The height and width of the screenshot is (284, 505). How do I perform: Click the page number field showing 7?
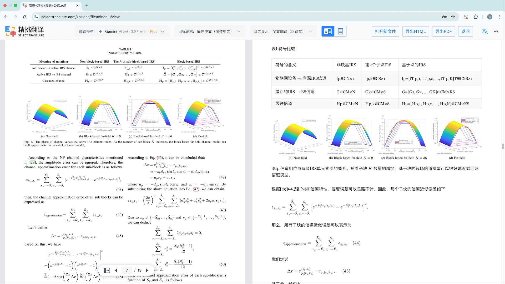point(127,270)
